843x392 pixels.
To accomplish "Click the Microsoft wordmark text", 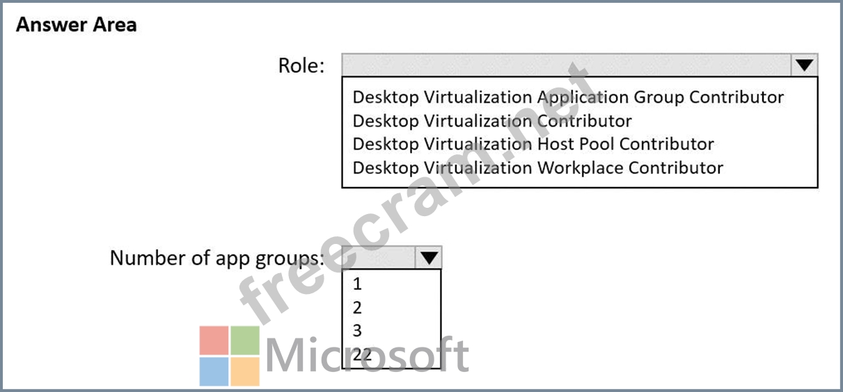I will point(367,356).
